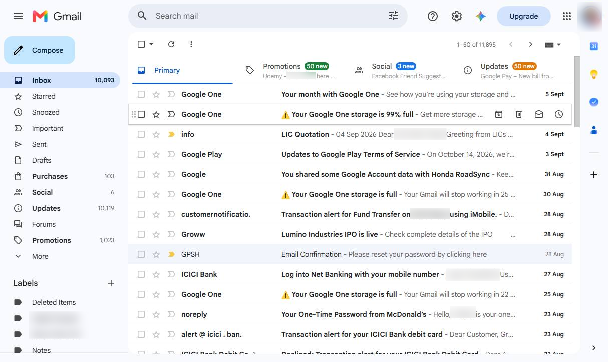Open the Google apps grid
608x362 pixels.
click(567, 16)
